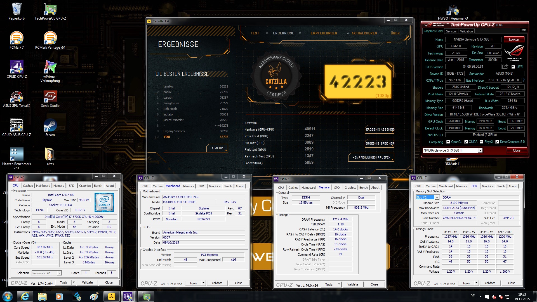Open Processor #1 selection dropdown

[x=59, y=273]
